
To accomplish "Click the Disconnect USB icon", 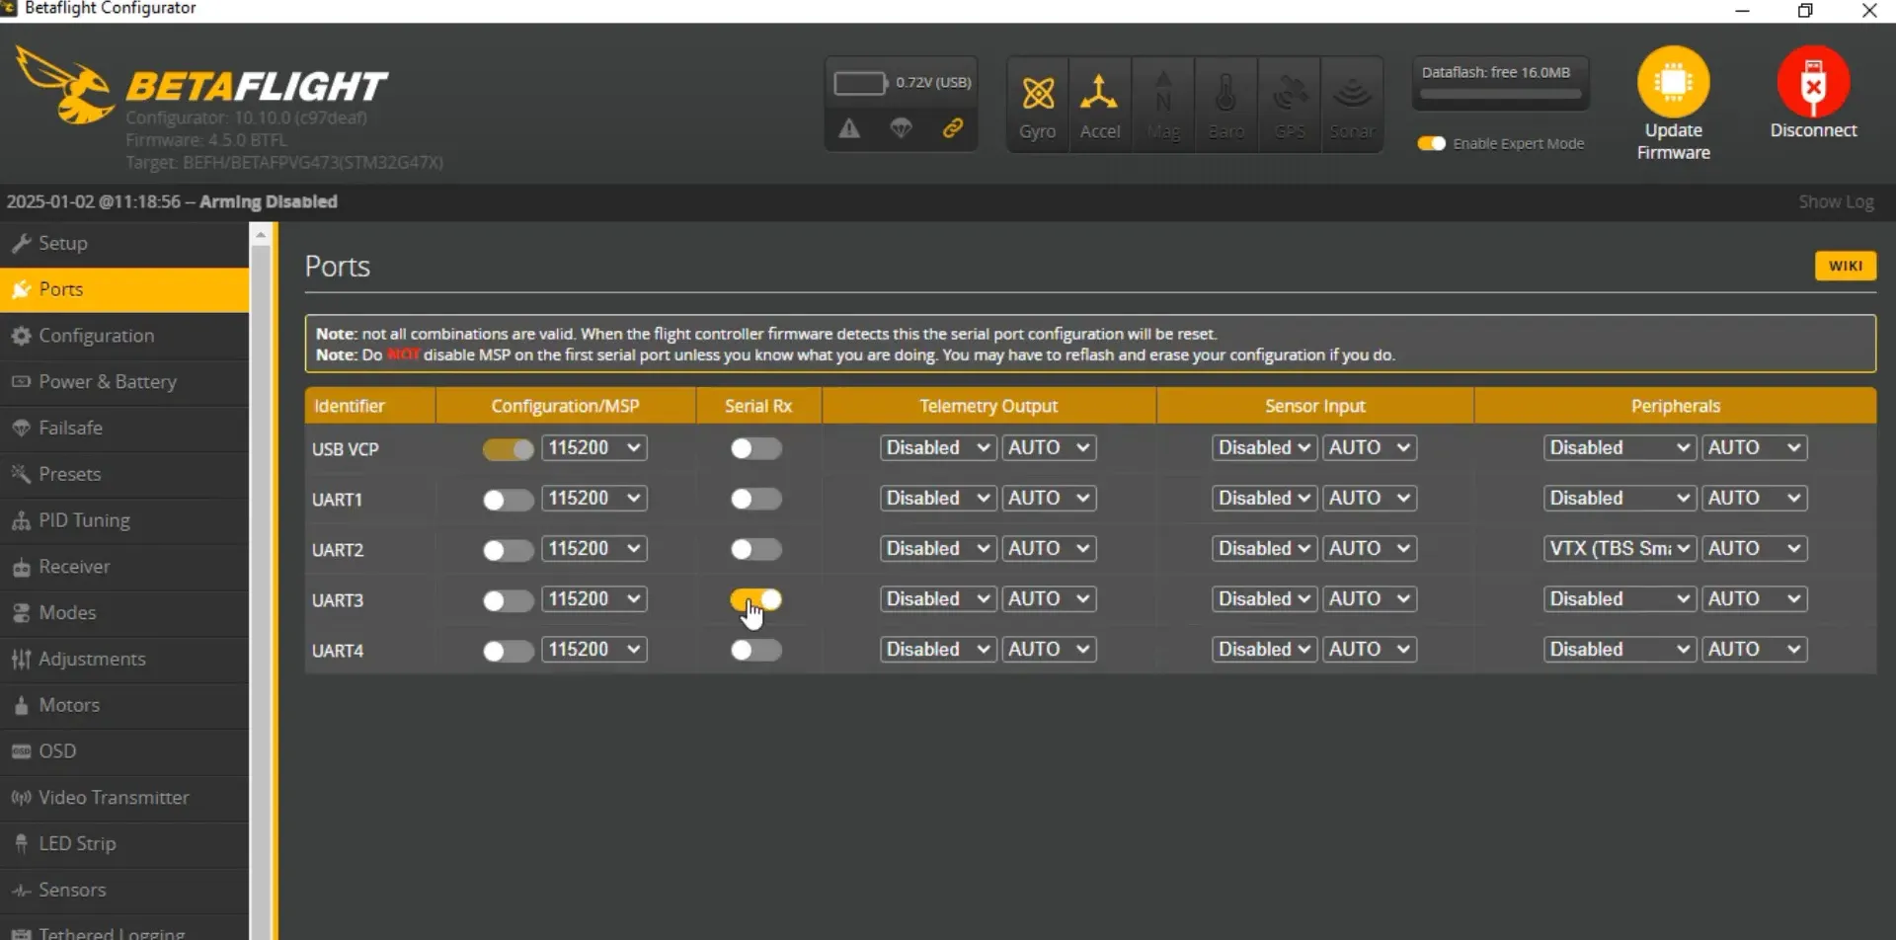I will pyautogui.click(x=1813, y=82).
